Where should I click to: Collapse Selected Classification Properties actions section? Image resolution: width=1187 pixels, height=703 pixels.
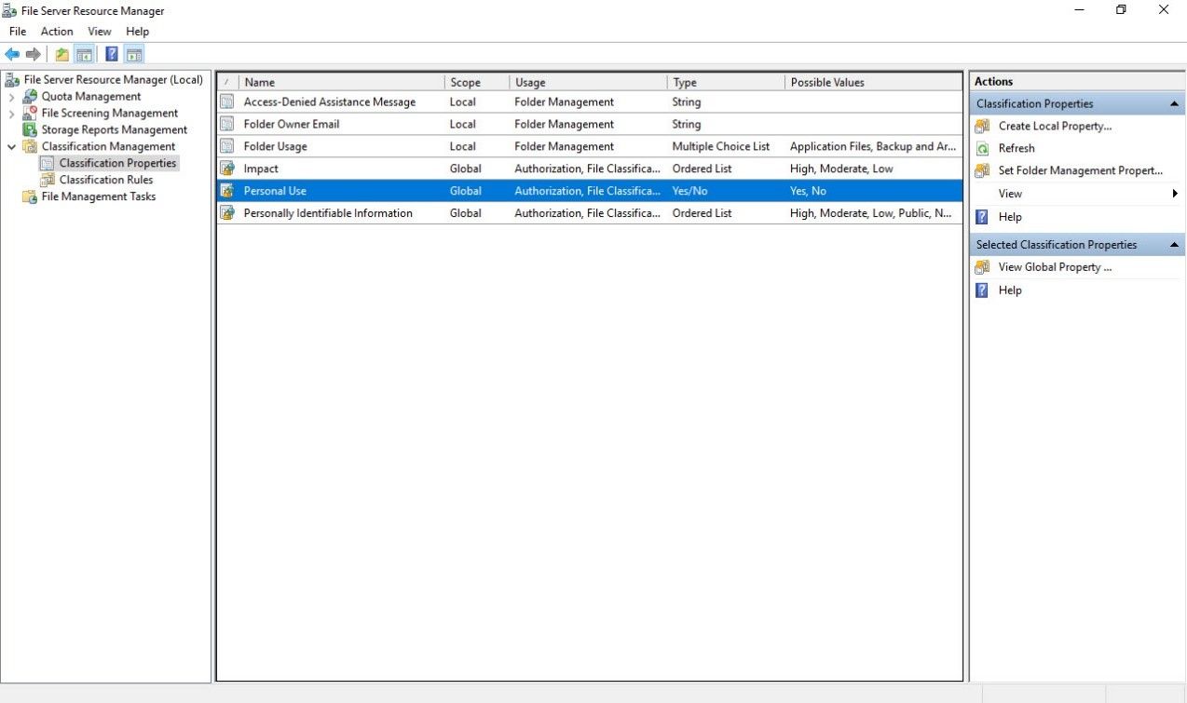pos(1174,245)
